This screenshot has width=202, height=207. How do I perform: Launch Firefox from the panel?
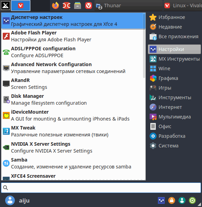tap(55, 6)
